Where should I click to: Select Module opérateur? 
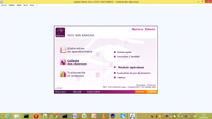tap(131, 67)
